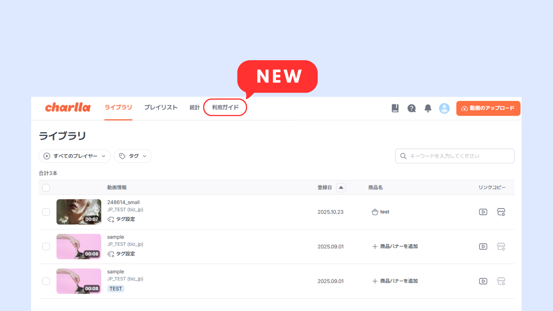Check the 248614_small video checkbox
553x311 pixels.
point(46,212)
